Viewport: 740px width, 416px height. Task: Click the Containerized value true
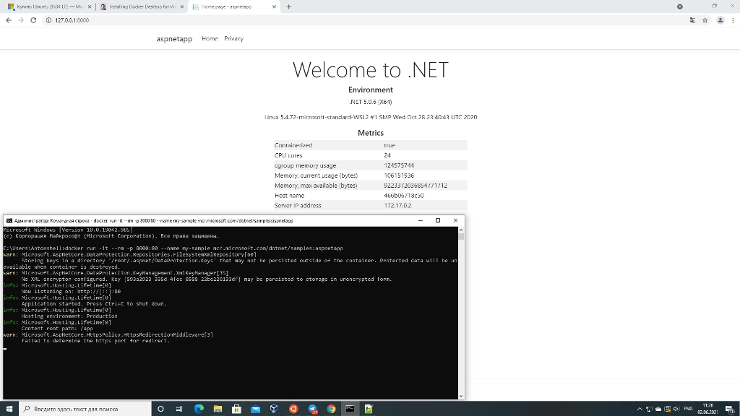(390, 145)
